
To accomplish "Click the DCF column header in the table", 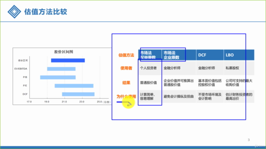I will tap(210, 55).
